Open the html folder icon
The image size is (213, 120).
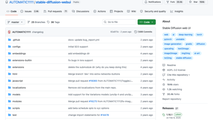[9, 74]
